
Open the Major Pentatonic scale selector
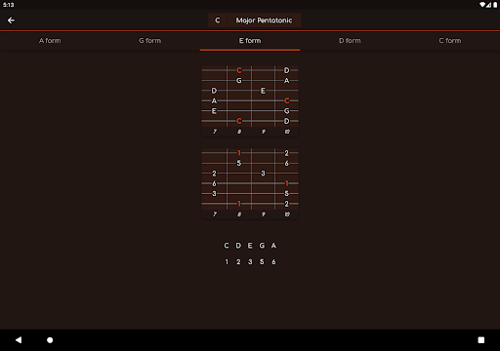click(264, 20)
